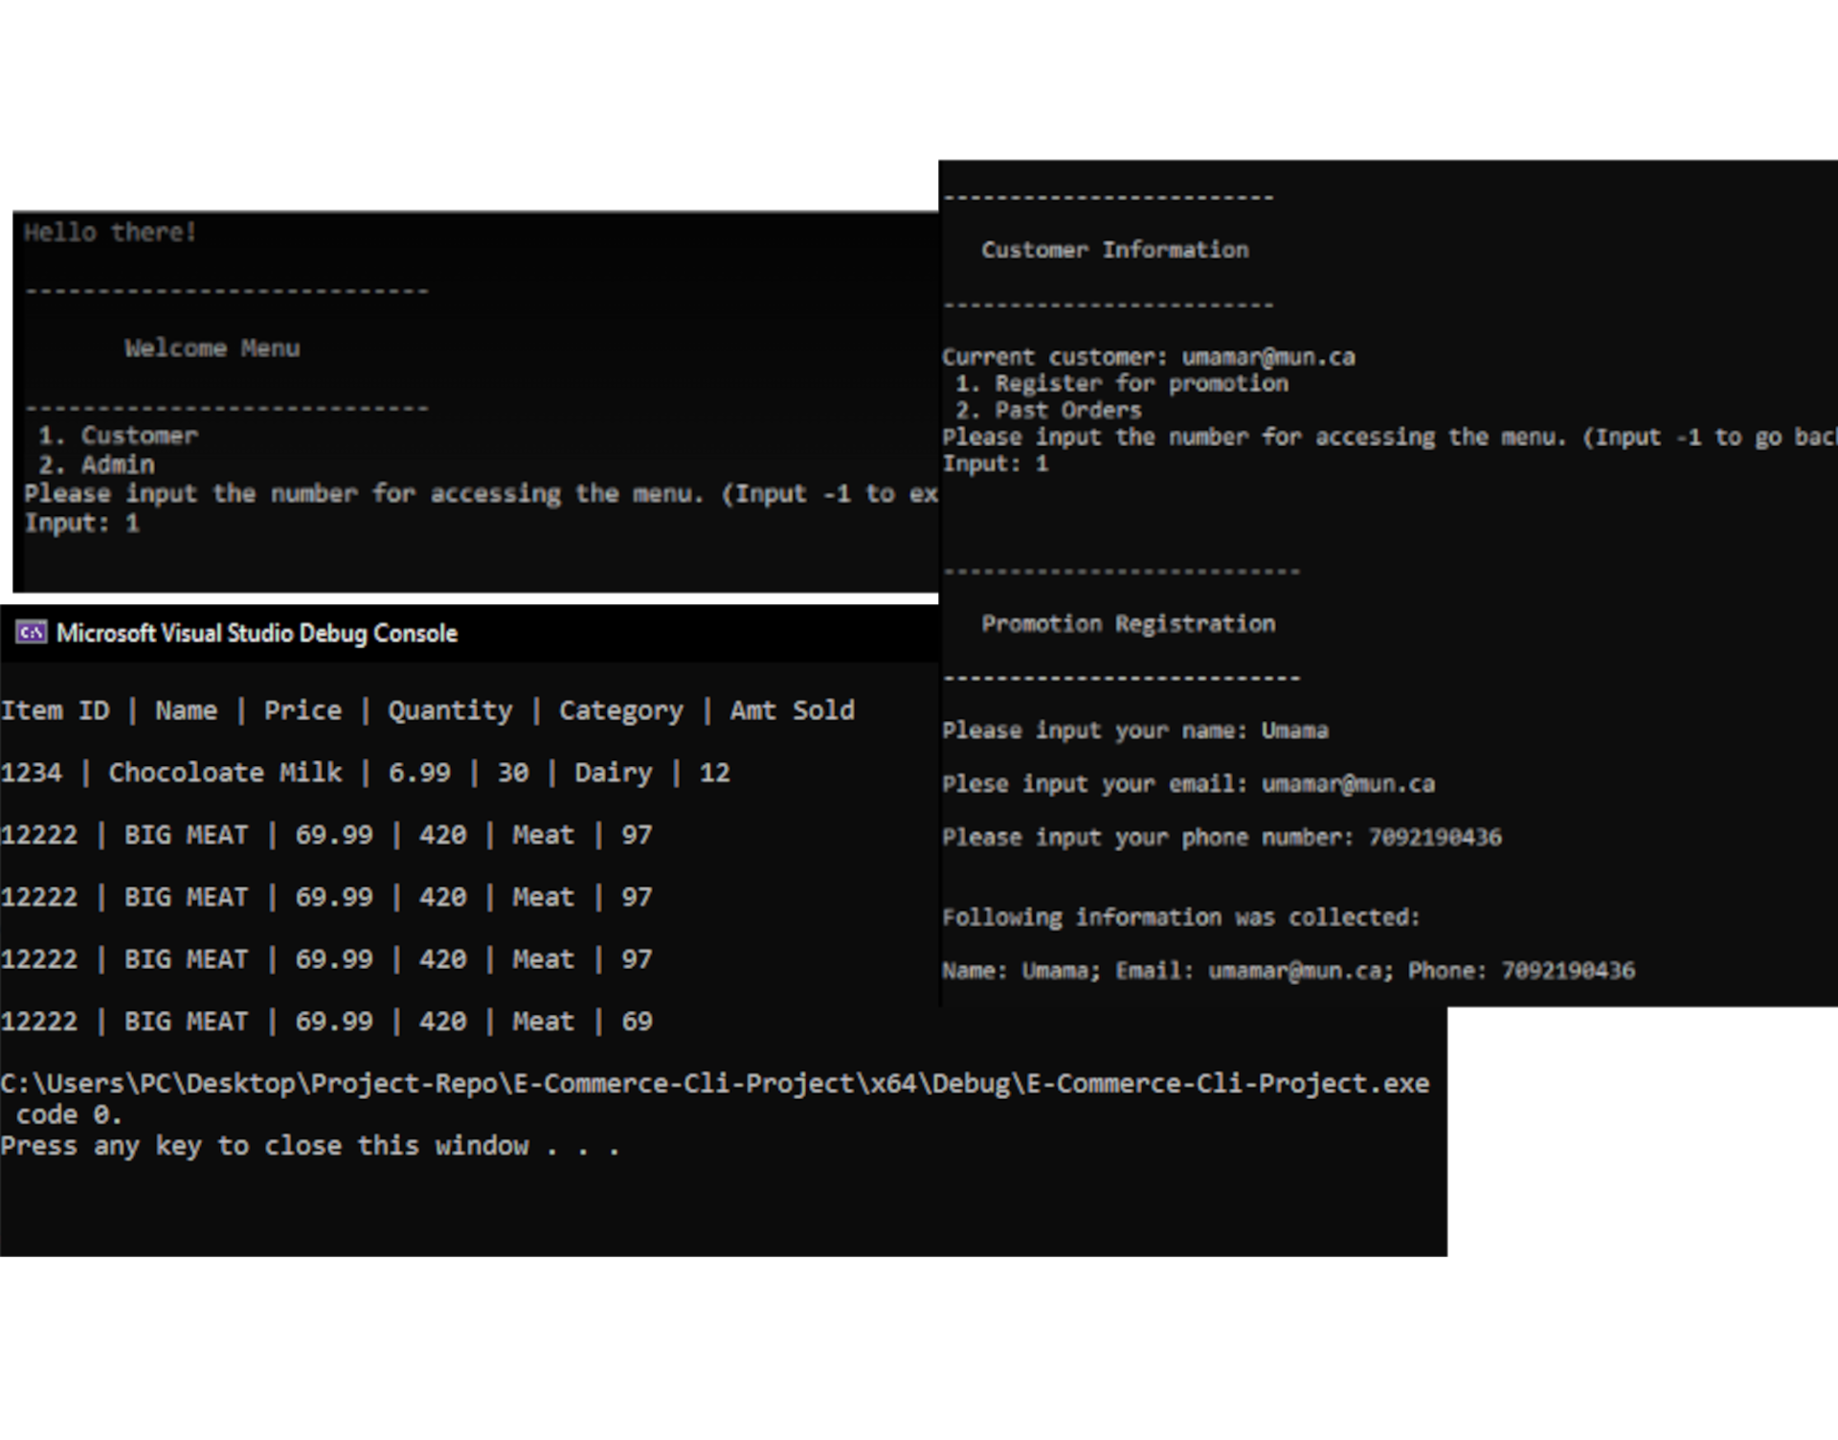Select the "Hello there!" greeting line
This screenshot has width=1838, height=1440.
pos(110,233)
